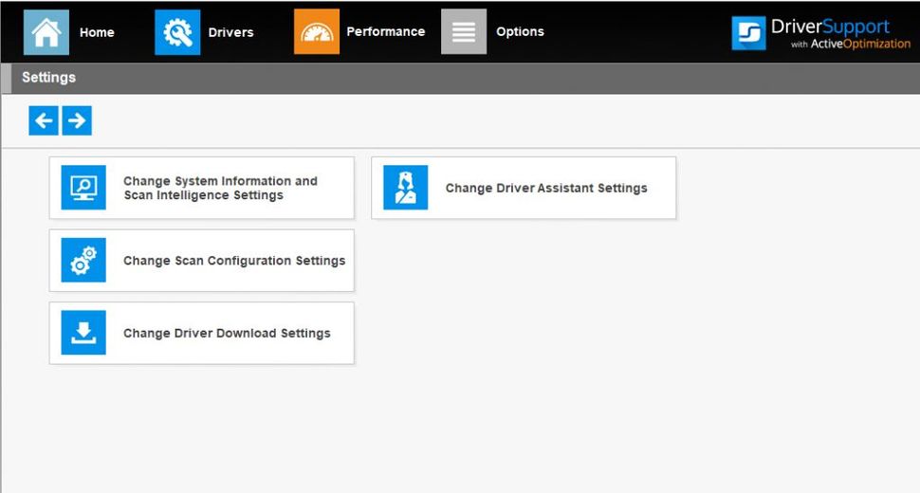920x493 pixels.
Task: Open Change Scan Configuration Settings
Action: pos(202,261)
